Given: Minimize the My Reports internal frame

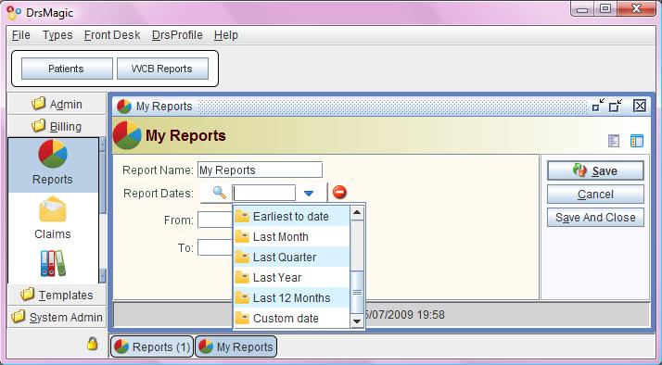Looking at the screenshot, I should coord(598,106).
